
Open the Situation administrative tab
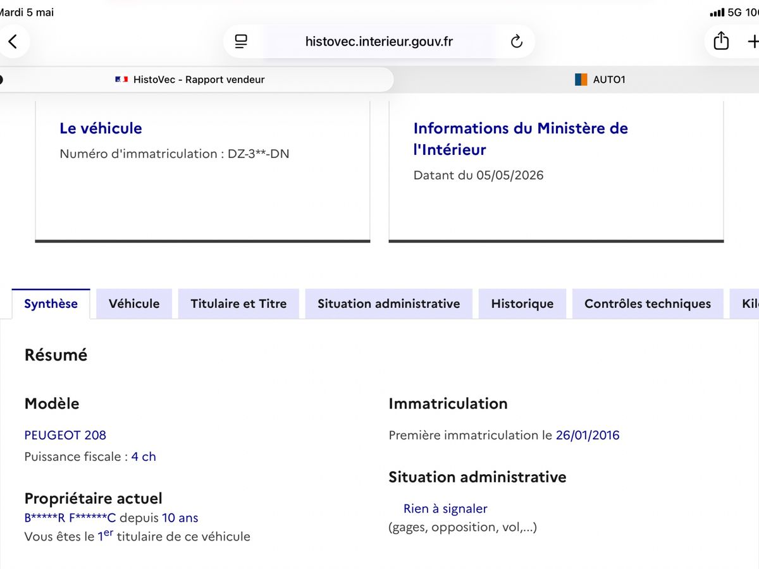pos(389,303)
